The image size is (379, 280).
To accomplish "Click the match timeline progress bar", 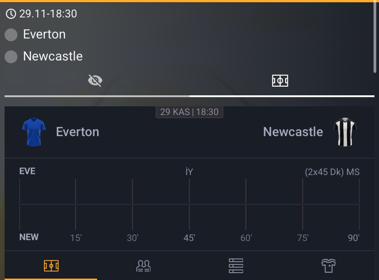I will coord(189,96).
